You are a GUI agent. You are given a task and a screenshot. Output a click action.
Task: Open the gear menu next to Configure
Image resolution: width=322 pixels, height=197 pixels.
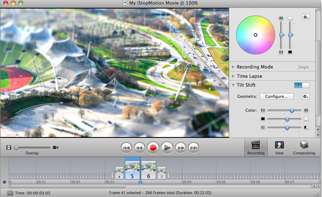pos(305,96)
